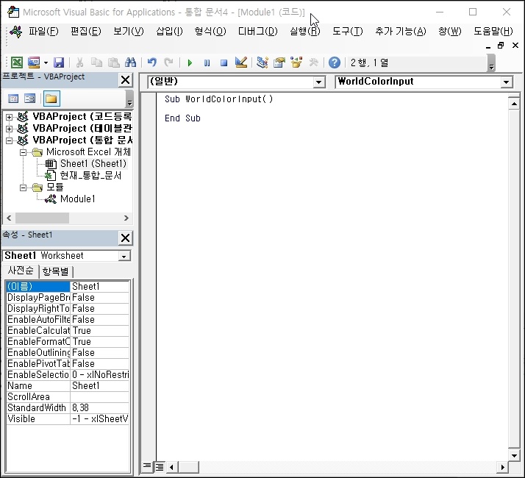The height and width of the screenshot is (478, 525).
Task: Open Properties Window toolbar icon
Action: 279,63
